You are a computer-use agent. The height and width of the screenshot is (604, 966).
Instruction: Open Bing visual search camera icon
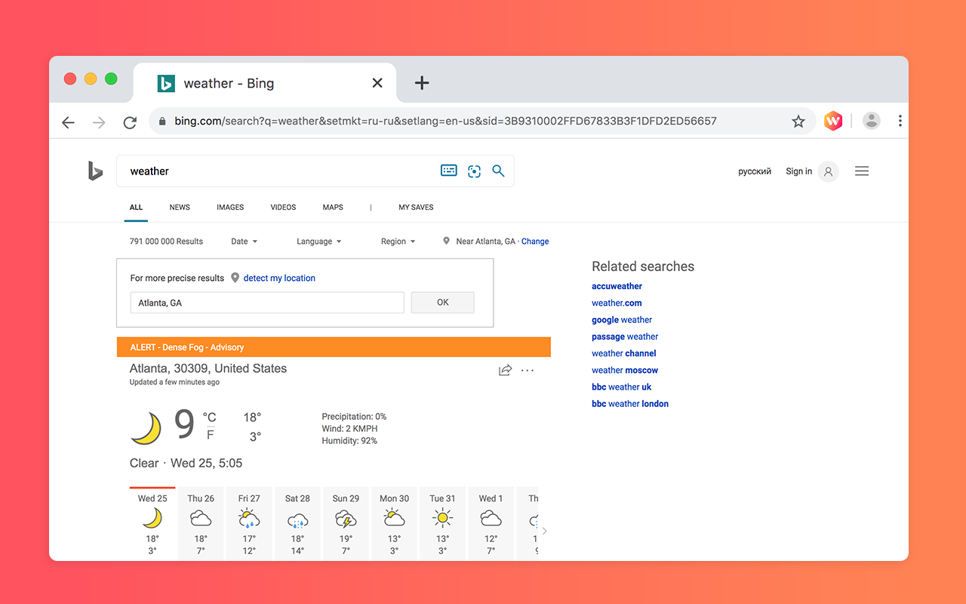click(474, 171)
